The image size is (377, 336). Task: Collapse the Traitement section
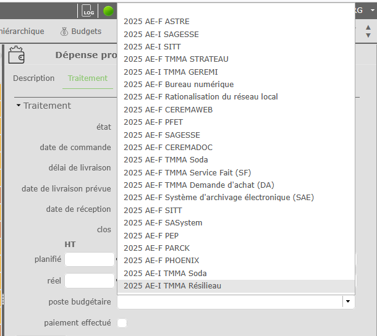pyautogui.click(x=19, y=106)
